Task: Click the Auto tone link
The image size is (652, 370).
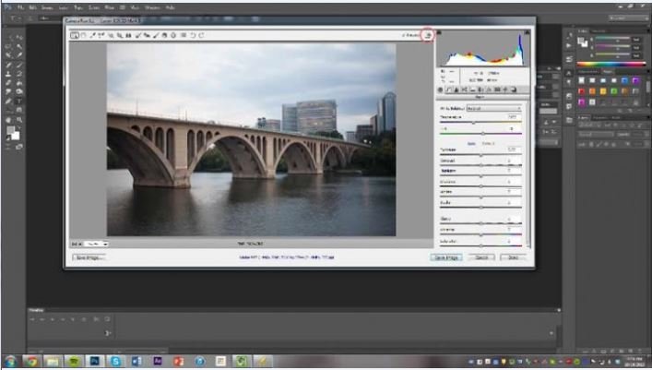Action: coord(471,144)
